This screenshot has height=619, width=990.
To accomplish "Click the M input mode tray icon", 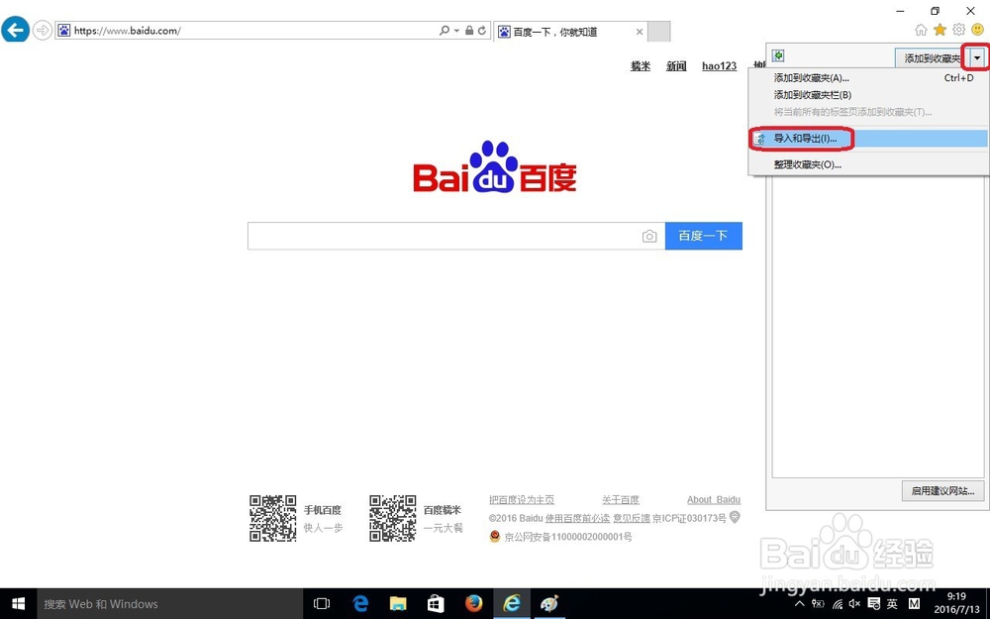I will [914, 604].
